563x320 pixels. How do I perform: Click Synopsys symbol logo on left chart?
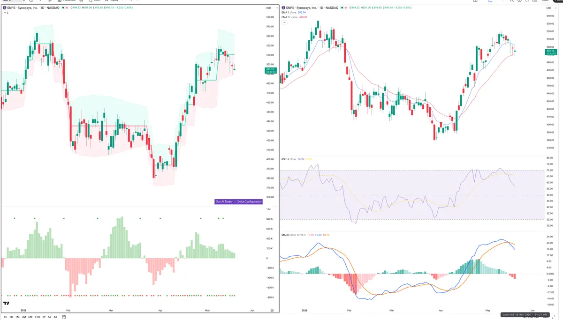click(x=5, y=8)
